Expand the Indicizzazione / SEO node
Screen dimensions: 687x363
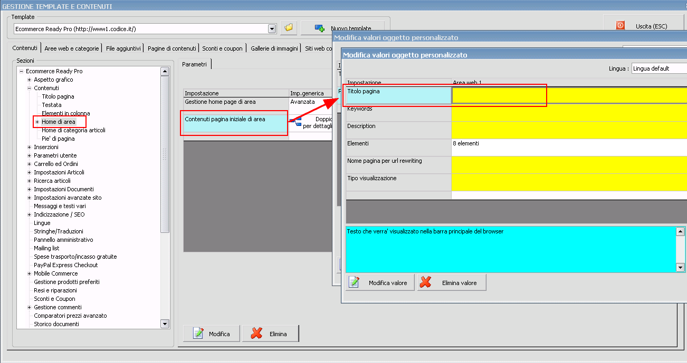29,214
